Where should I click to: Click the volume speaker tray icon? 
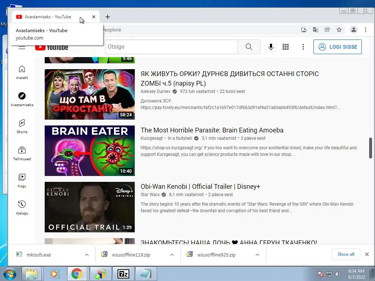pyautogui.click(x=338, y=274)
